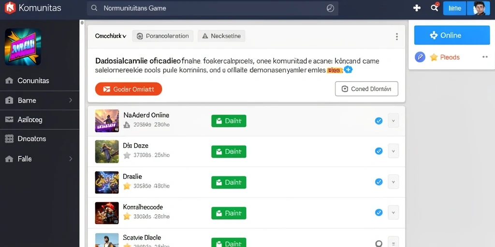Click the search magnifier in search bar
The width and height of the screenshot is (495, 247).
click(x=94, y=8)
